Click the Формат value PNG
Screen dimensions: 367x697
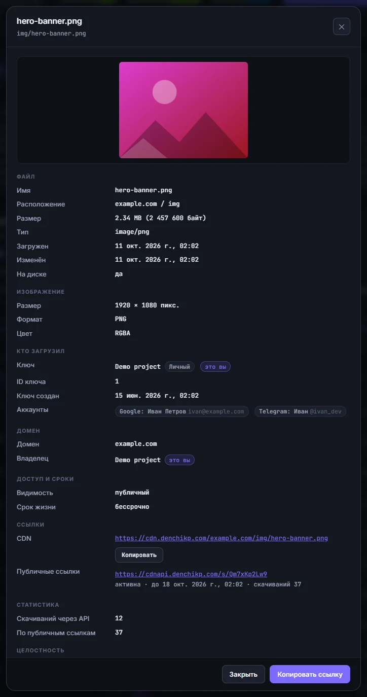121,319
